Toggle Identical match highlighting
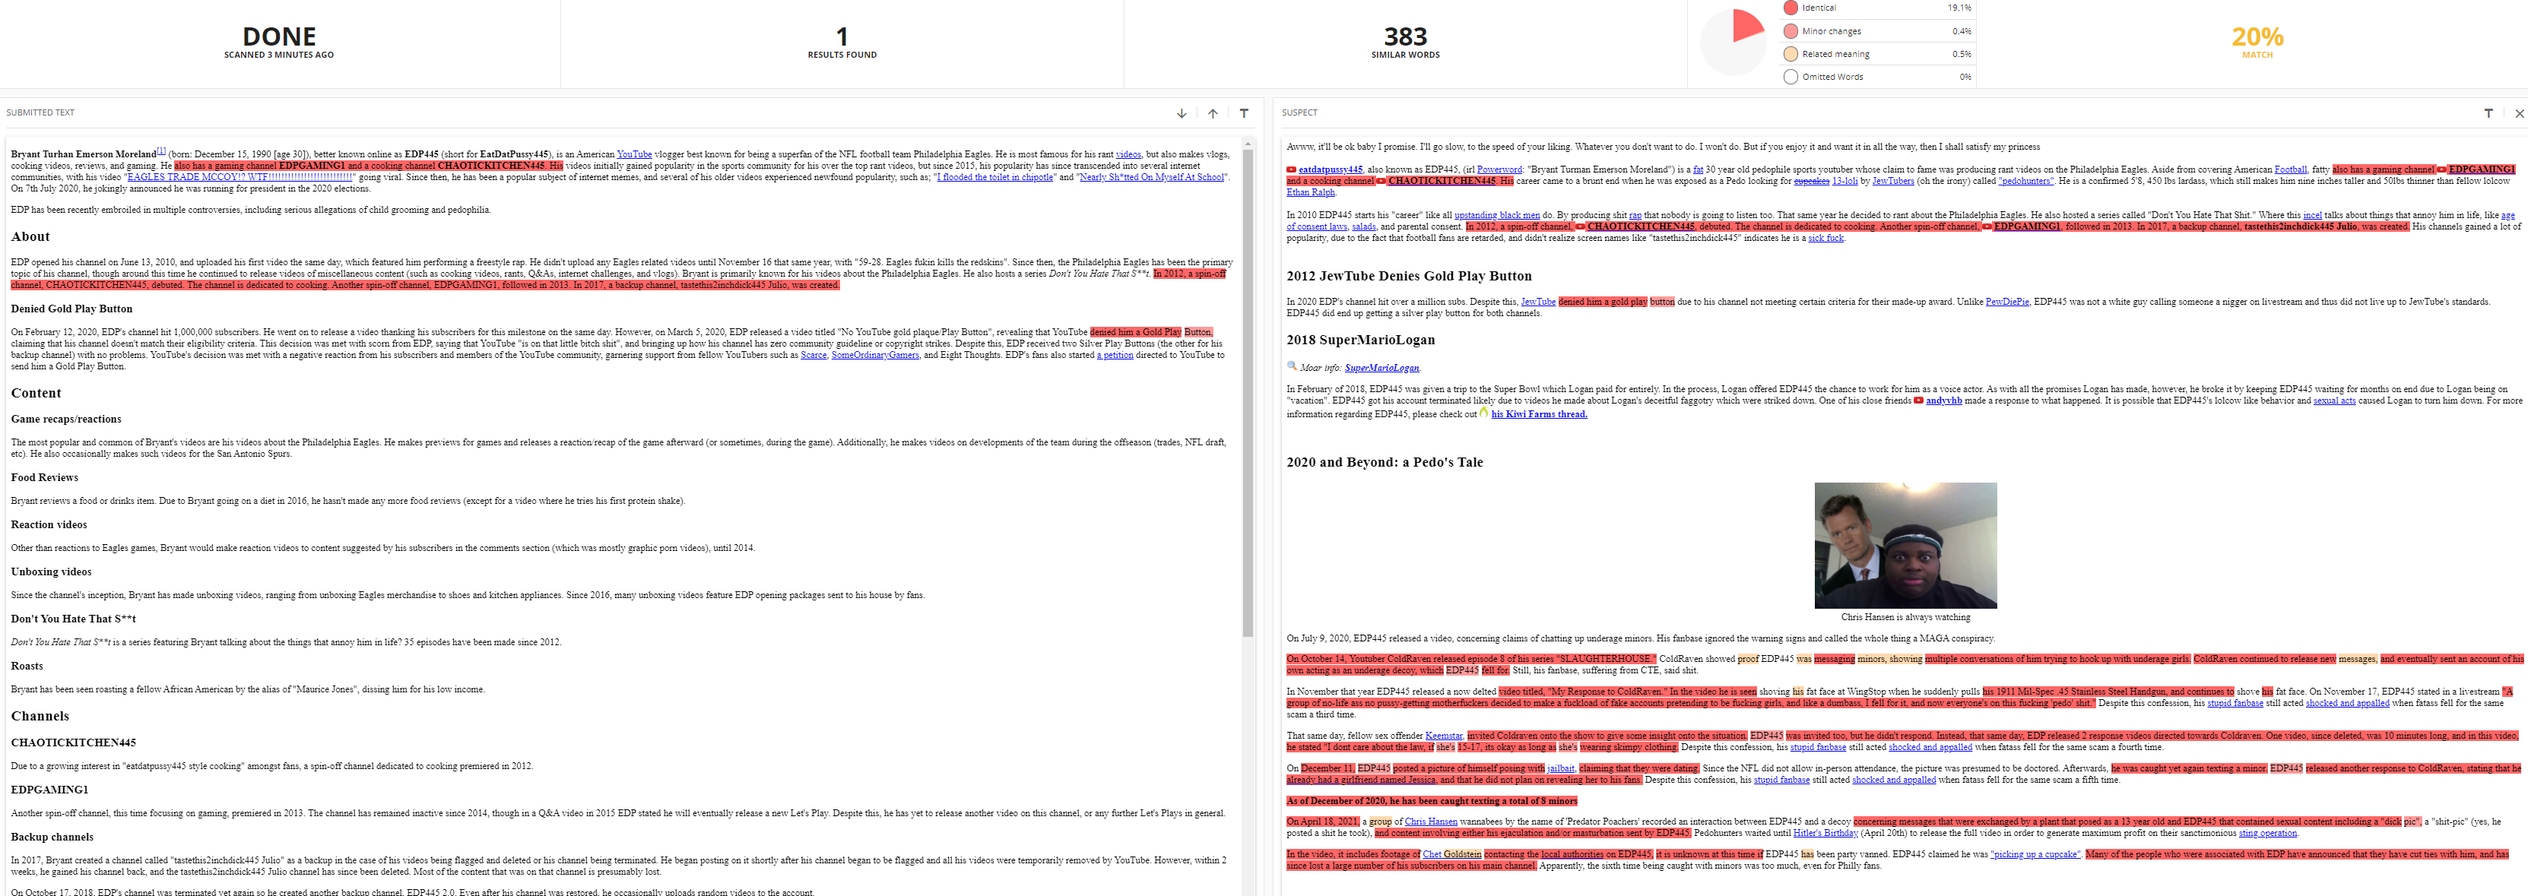This screenshot has width=2528, height=896. tap(1791, 8)
